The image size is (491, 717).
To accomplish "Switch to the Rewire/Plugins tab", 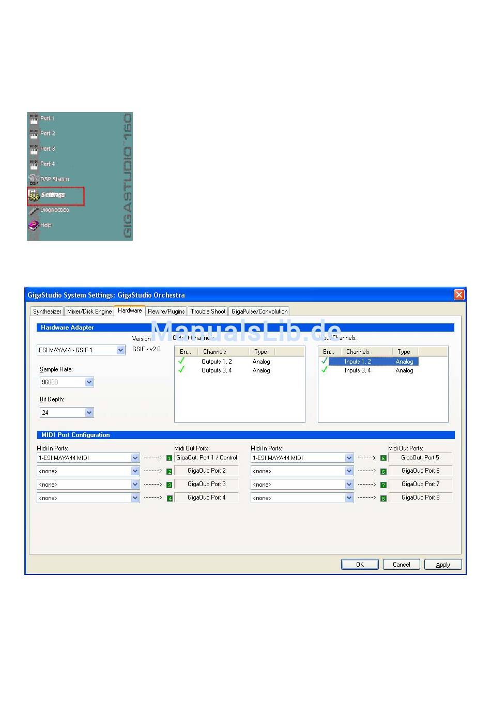I will [x=166, y=311].
